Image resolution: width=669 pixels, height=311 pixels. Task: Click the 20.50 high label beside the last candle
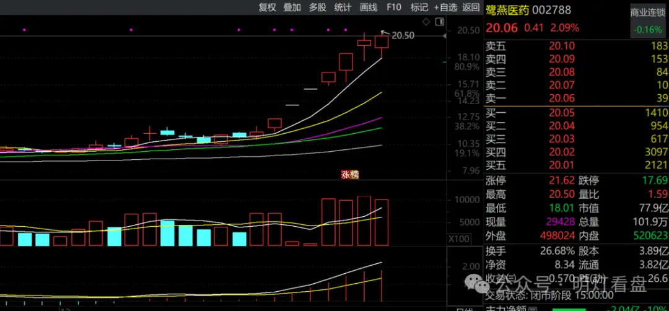point(403,35)
